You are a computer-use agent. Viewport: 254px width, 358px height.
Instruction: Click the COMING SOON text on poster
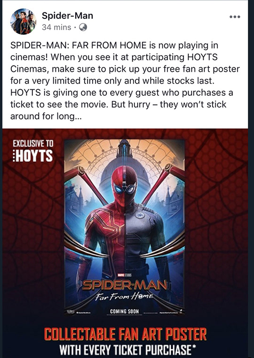[x=124, y=311]
